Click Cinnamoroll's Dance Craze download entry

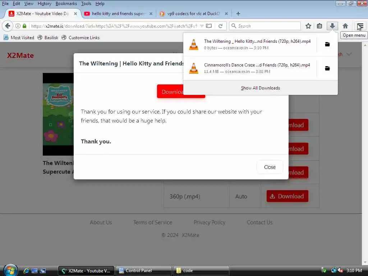click(250, 68)
